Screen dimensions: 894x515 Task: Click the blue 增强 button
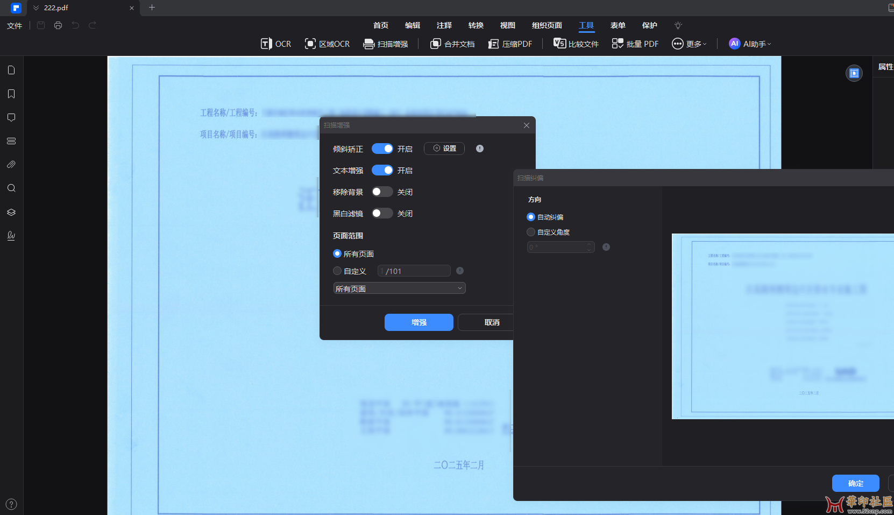(x=418, y=322)
